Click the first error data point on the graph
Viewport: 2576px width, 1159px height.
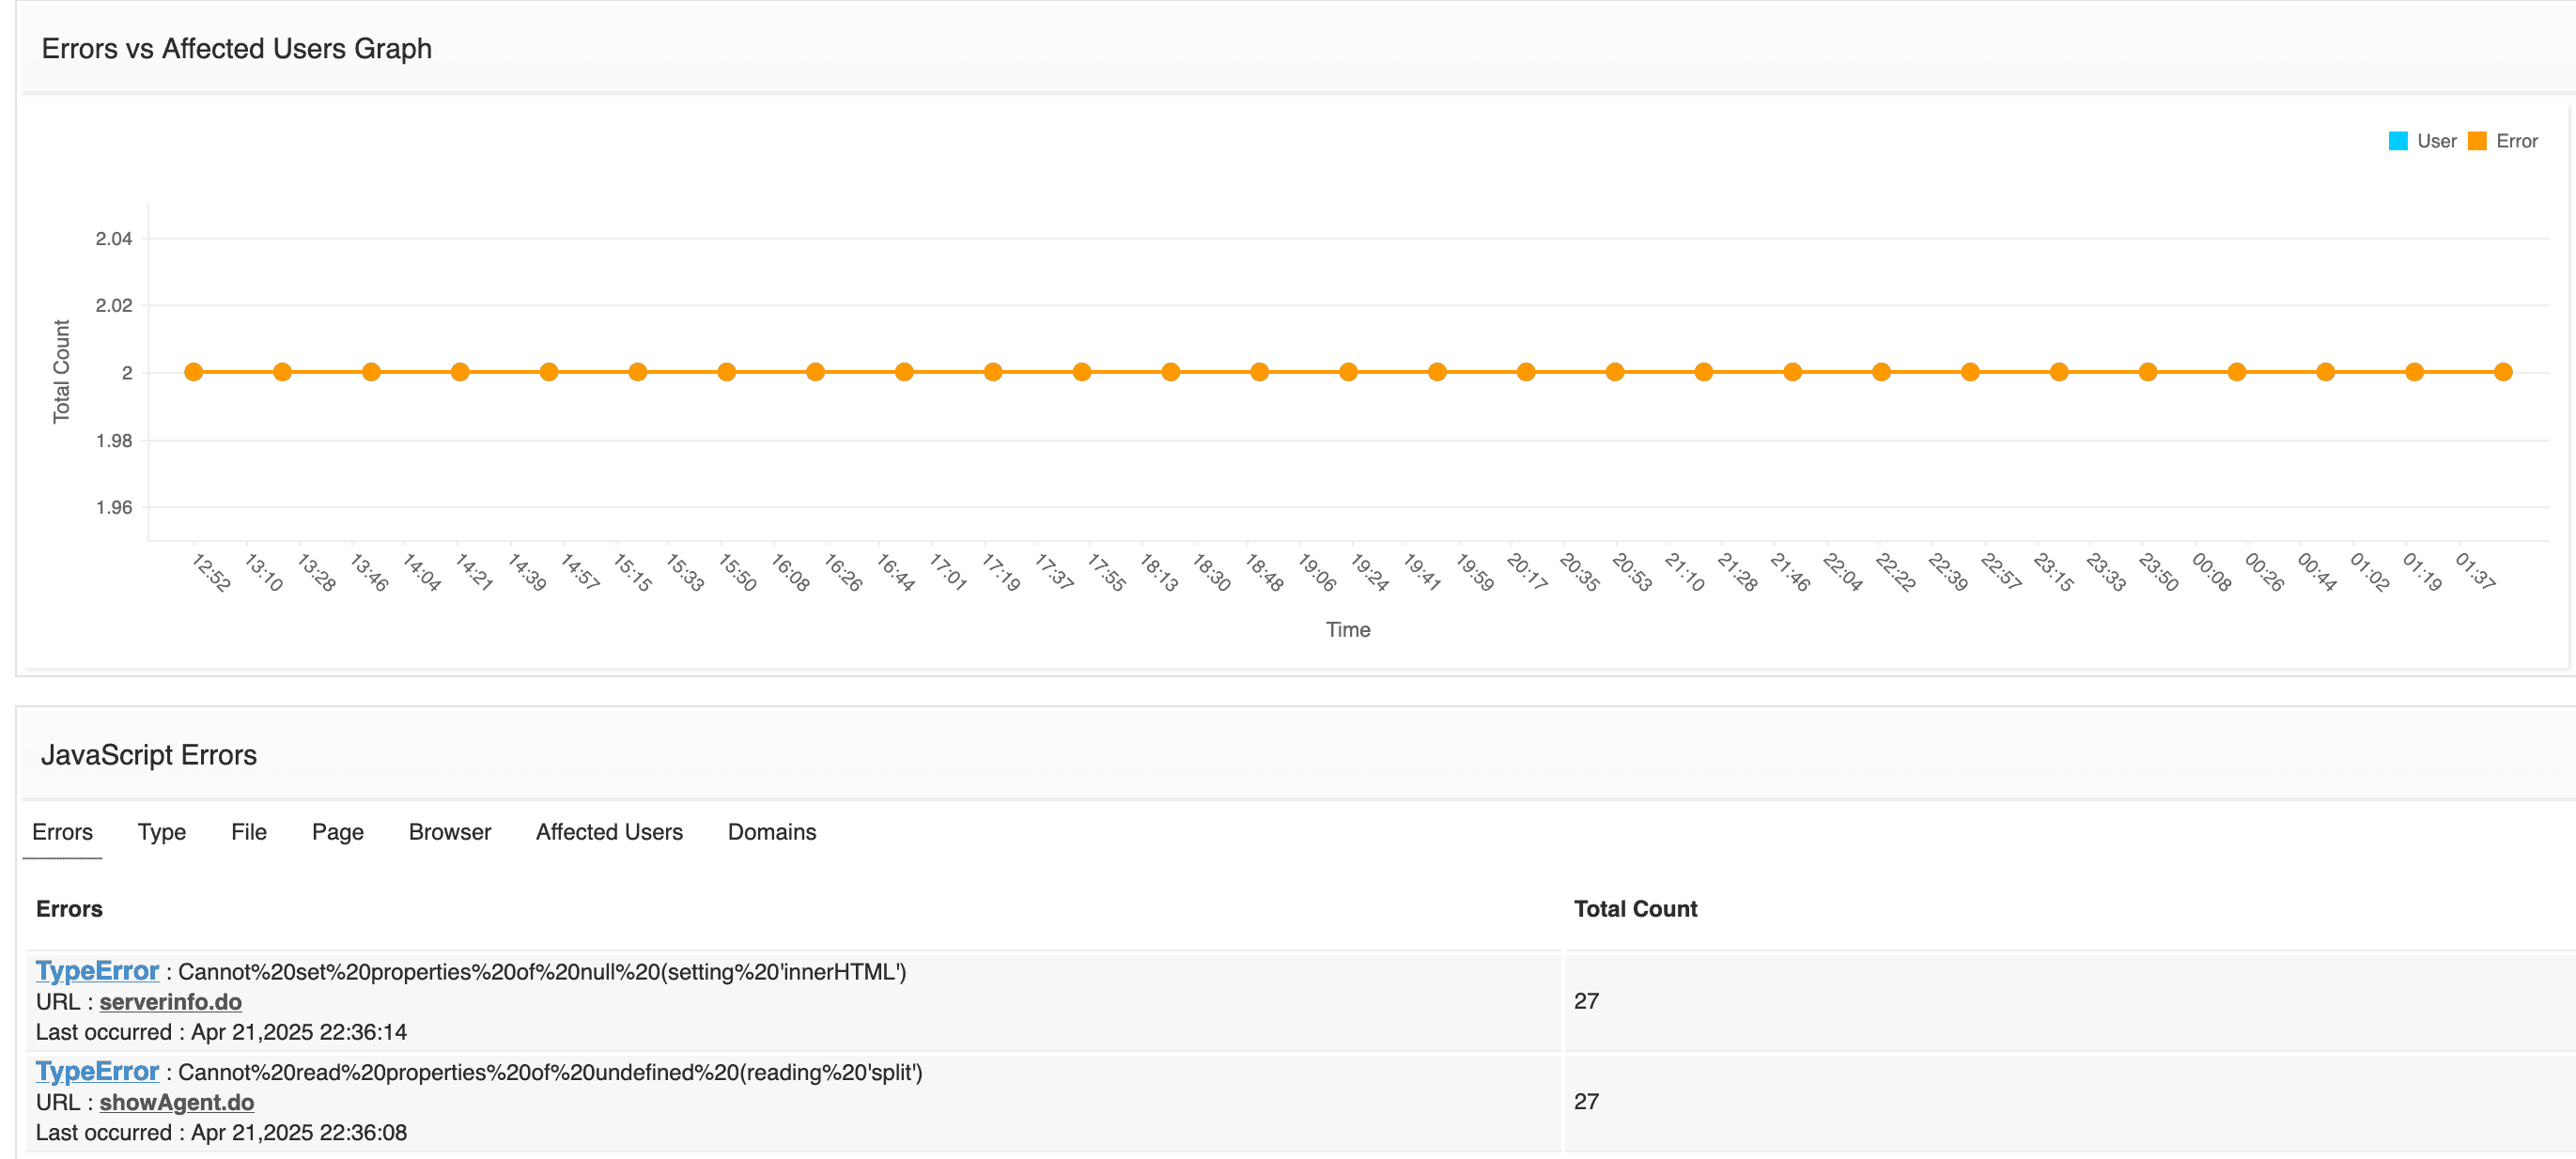coord(194,372)
